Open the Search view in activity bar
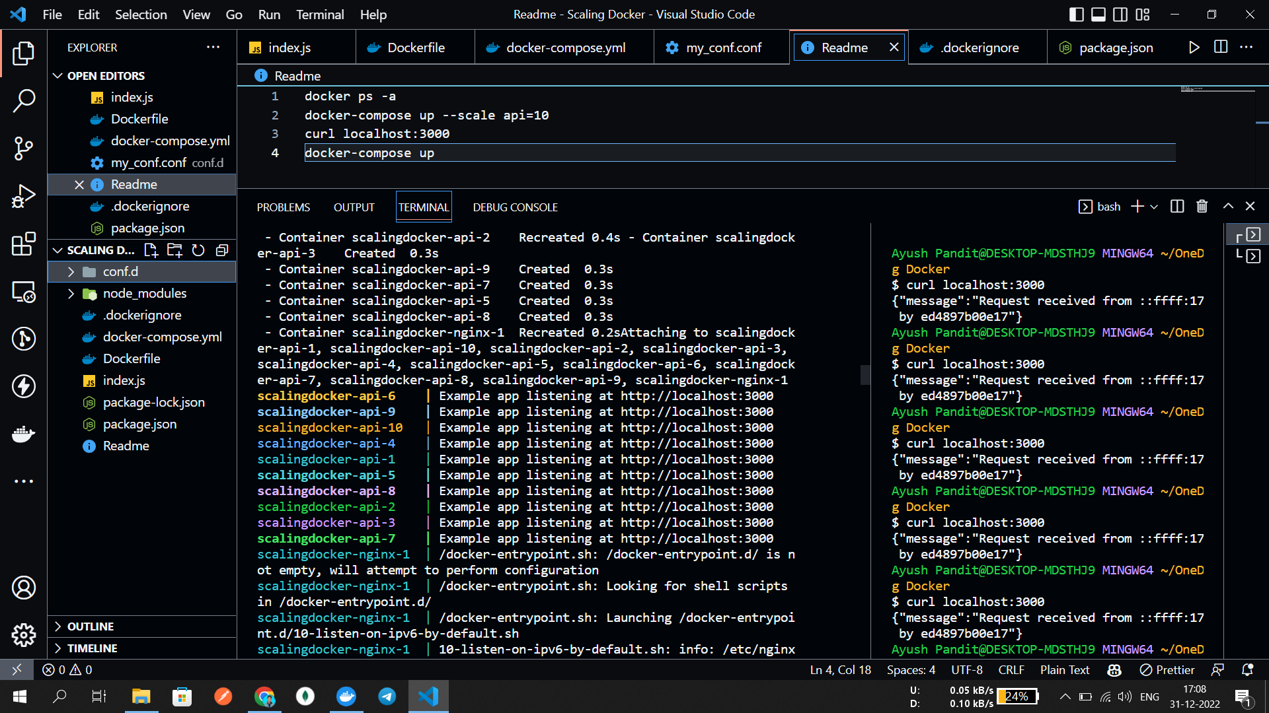Image resolution: width=1269 pixels, height=713 pixels. point(24,101)
